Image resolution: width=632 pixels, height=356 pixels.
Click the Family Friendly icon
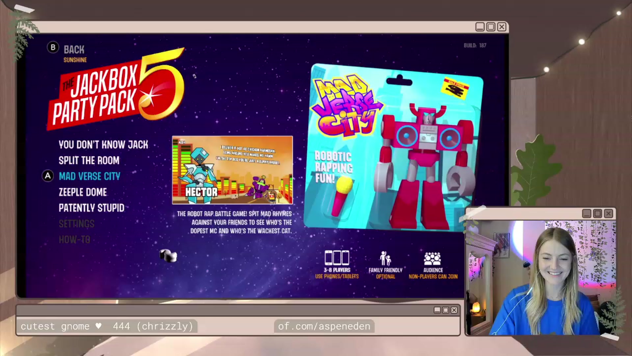click(x=385, y=258)
